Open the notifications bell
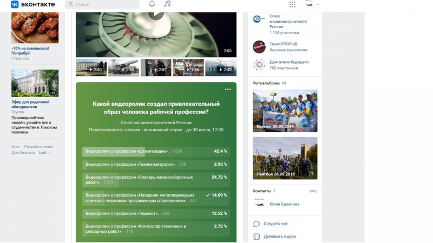This screenshot has width=433, height=243. tap(152, 4)
